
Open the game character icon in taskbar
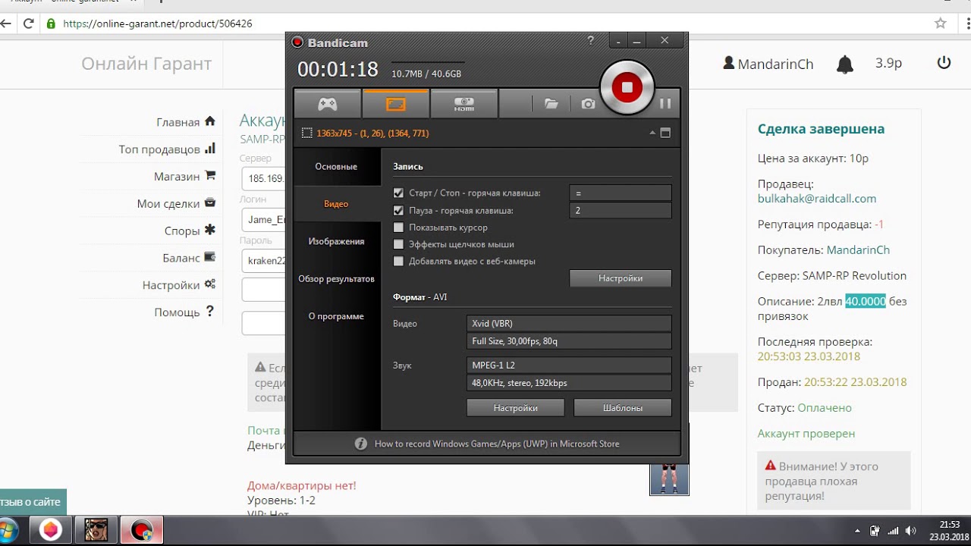tap(96, 530)
